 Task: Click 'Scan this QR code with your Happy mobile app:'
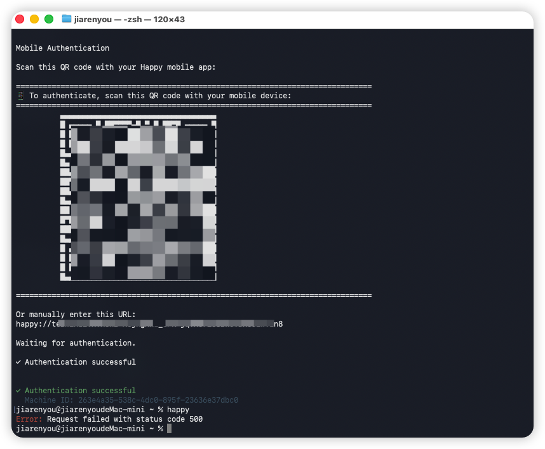pos(116,67)
